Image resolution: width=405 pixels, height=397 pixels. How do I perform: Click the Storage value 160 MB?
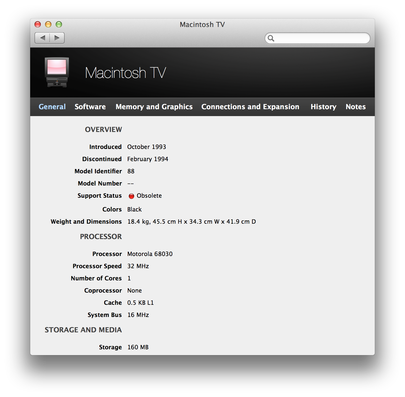coord(138,347)
